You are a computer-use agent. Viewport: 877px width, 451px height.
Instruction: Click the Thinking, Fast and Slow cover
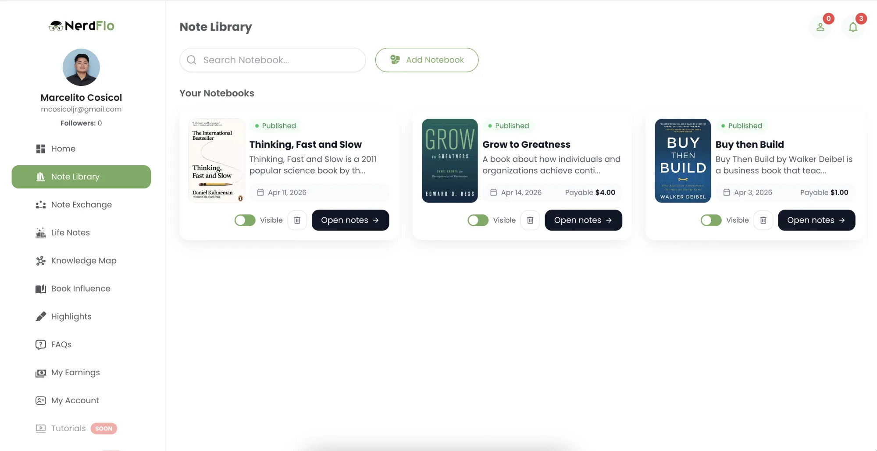[217, 161]
